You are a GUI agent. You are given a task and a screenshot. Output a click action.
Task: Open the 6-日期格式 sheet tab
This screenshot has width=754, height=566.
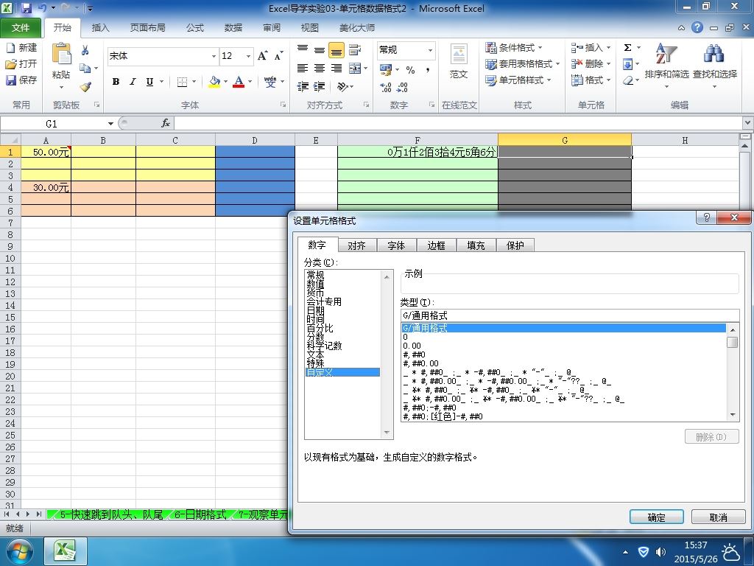[x=200, y=514]
